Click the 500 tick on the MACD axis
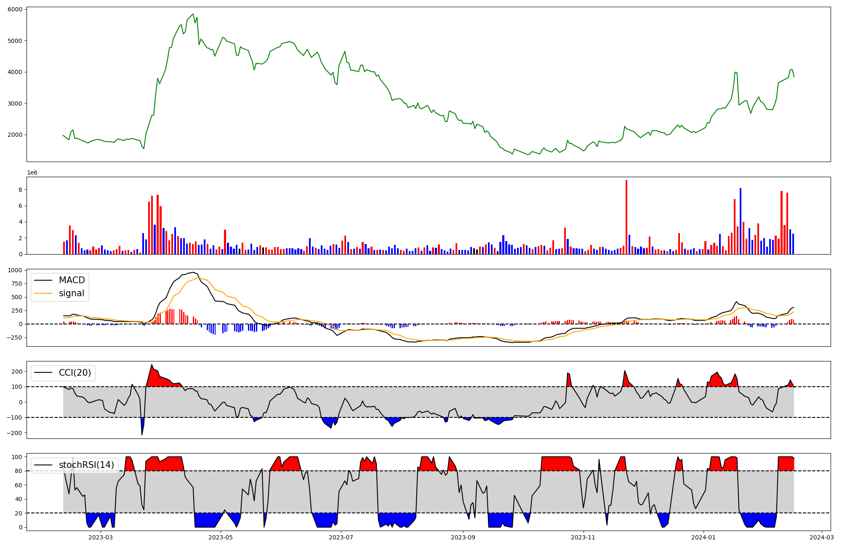The height and width of the screenshot is (547, 842). click(x=18, y=297)
